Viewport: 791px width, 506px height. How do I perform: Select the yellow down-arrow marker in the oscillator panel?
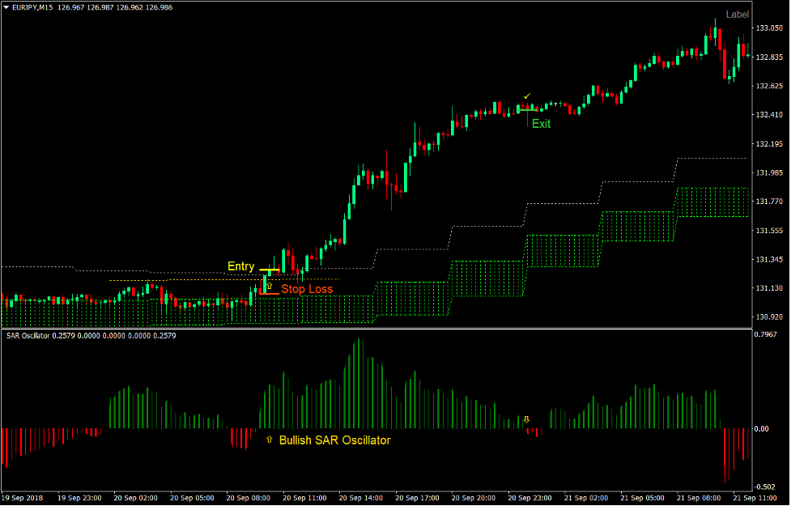[x=526, y=419]
